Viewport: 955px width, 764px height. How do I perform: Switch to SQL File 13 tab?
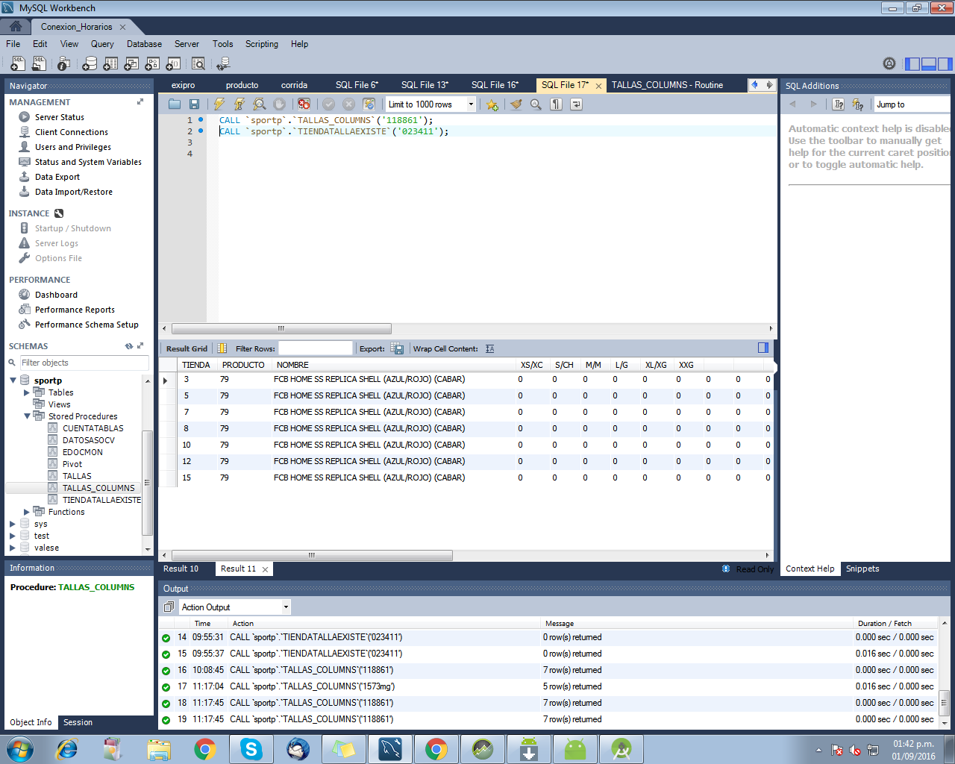tap(425, 85)
